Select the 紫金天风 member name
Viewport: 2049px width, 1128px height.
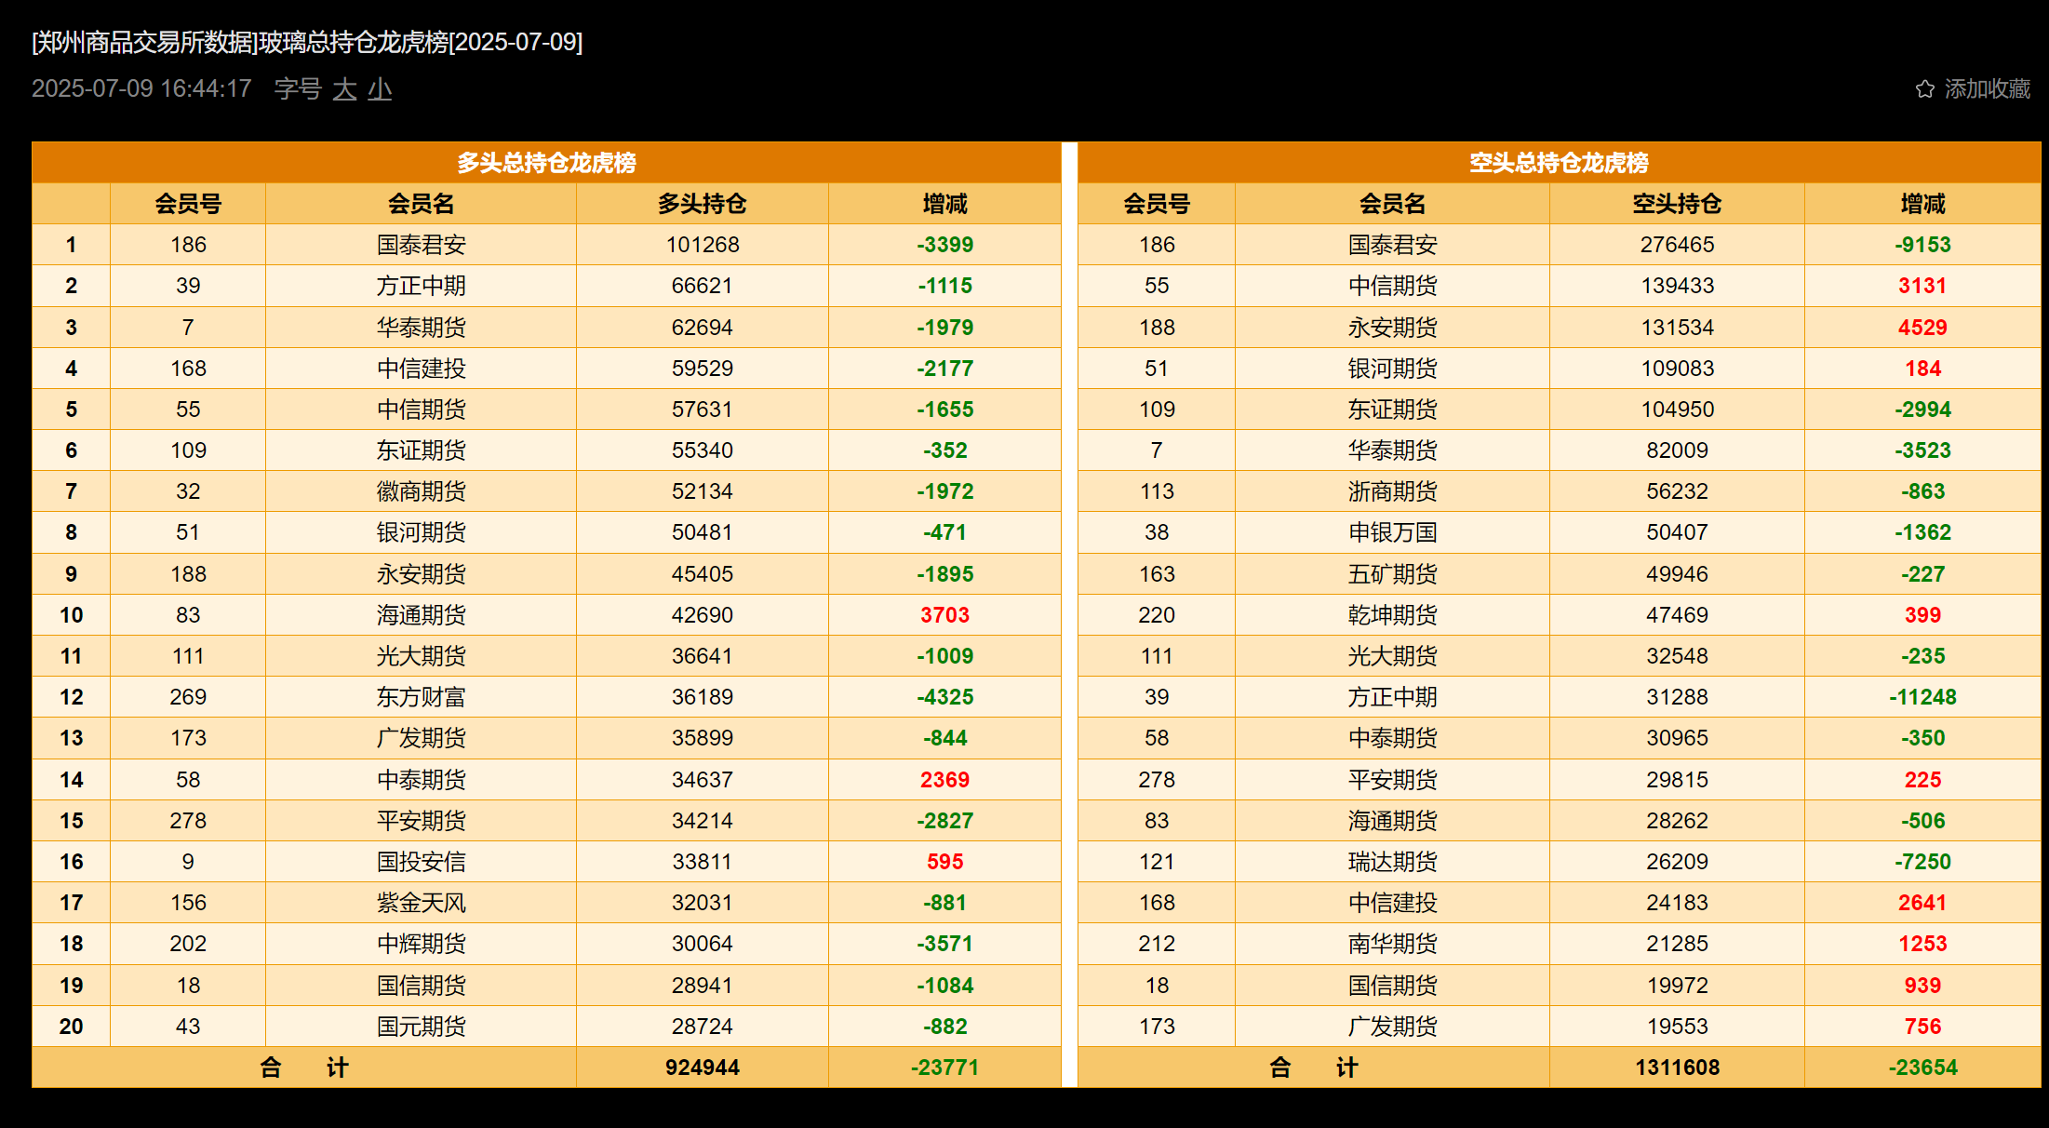[x=421, y=903]
